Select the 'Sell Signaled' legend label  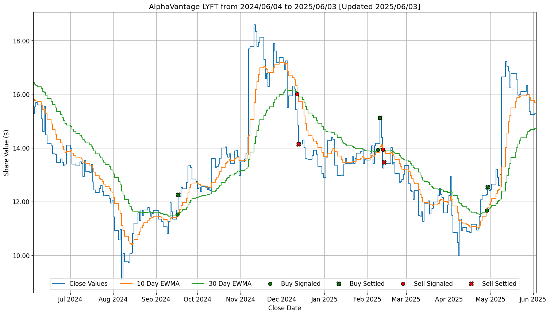point(433,284)
